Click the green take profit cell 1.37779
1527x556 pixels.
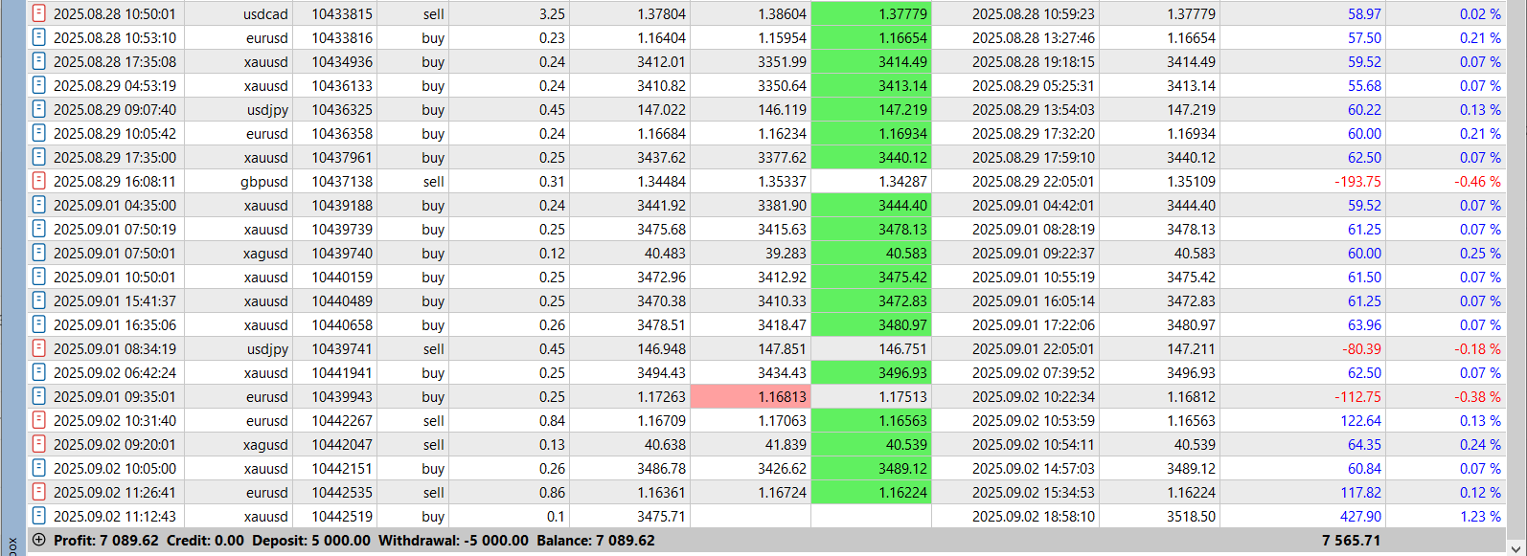(x=871, y=13)
